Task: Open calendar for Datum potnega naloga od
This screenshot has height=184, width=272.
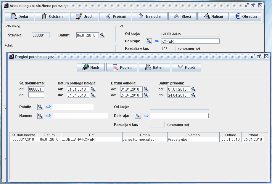Action: tap(93, 89)
